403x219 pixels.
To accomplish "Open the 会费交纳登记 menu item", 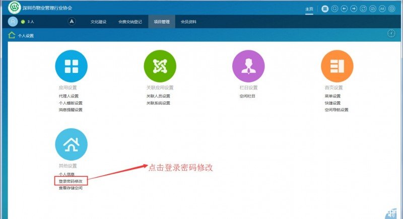I will 130,22.
